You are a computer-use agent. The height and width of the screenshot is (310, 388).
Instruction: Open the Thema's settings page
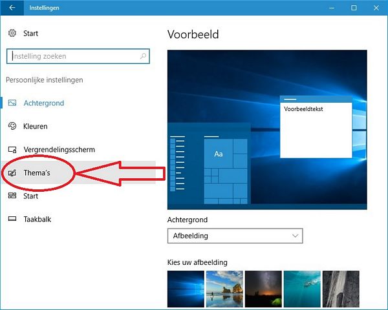[x=78, y=172]
